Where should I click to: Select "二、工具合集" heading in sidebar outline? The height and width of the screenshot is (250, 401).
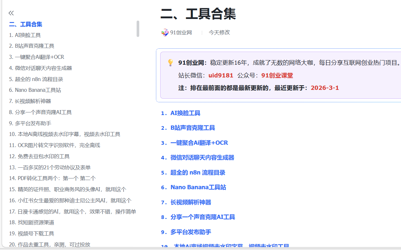pyautogui.click(x=25, y=24)
